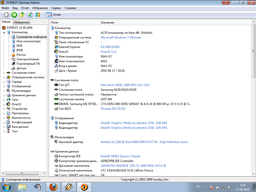Open the Справка menu
256x192 pixels.
[x=70, y=8]
